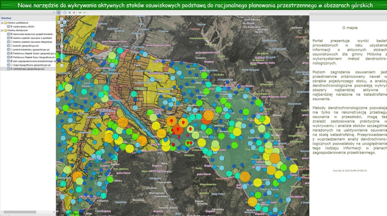Click the layer icon next to mapa topograficzna
This screenshot has width=387, height=216.
point(8,65)
